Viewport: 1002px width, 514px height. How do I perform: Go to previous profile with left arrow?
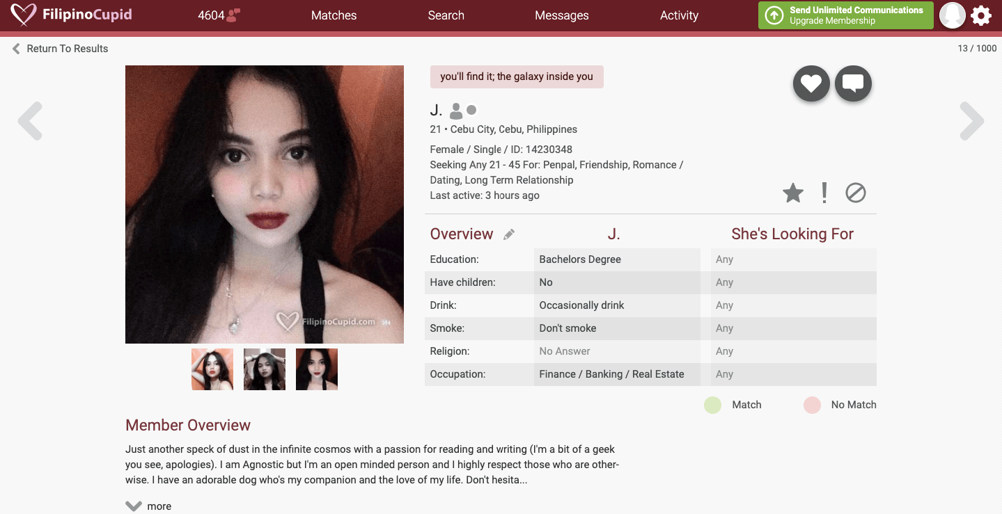(x=31, y=121)
